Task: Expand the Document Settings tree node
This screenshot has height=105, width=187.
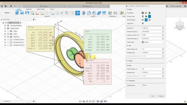Action: click(x=5, y=26)
